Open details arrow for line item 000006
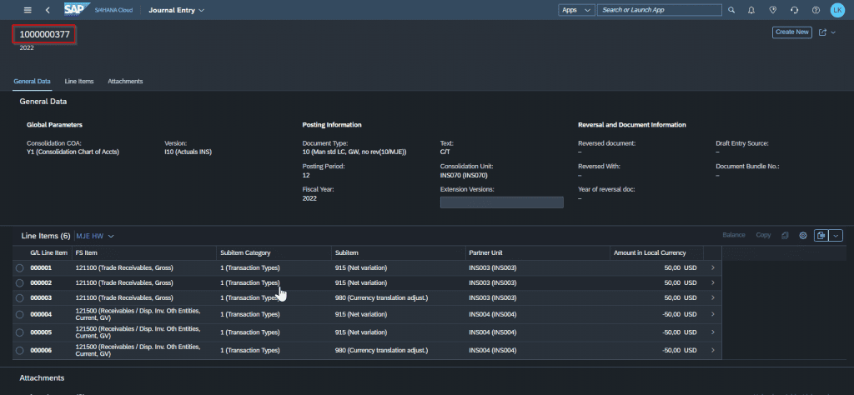Image resolution: width=854 pixels, height=395 pixels. (713, 350)
